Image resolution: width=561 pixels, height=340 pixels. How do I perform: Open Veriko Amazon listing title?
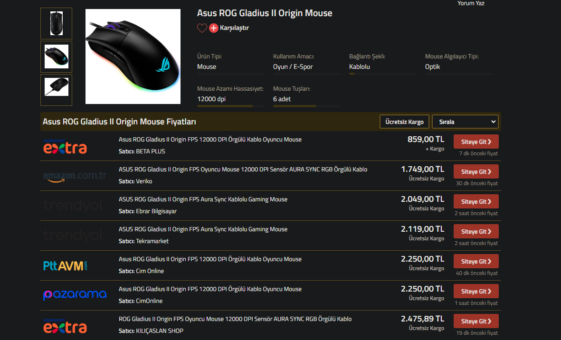[243, 170]
